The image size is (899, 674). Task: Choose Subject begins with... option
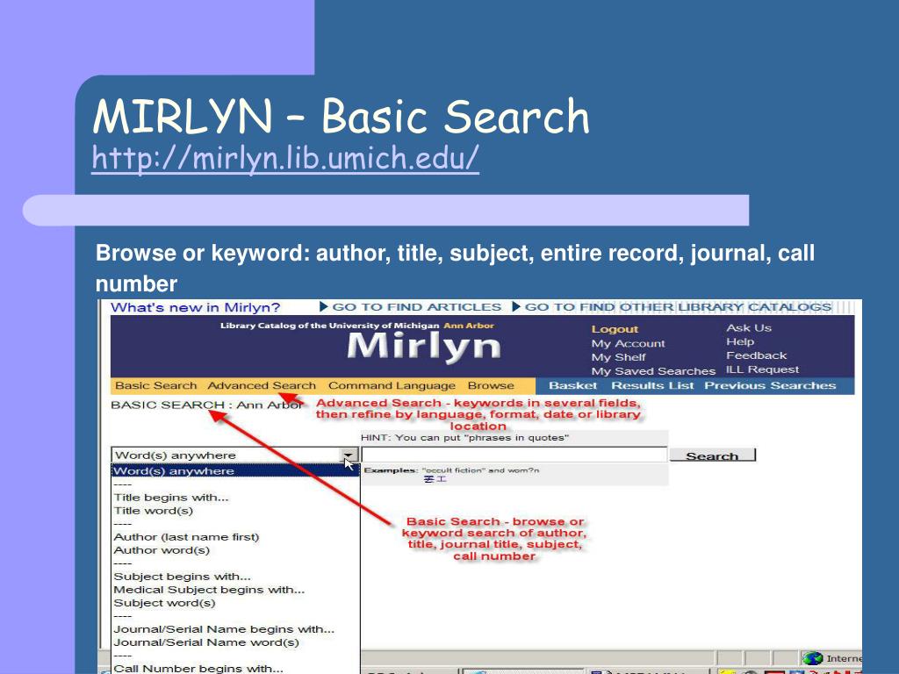(183, 577)
